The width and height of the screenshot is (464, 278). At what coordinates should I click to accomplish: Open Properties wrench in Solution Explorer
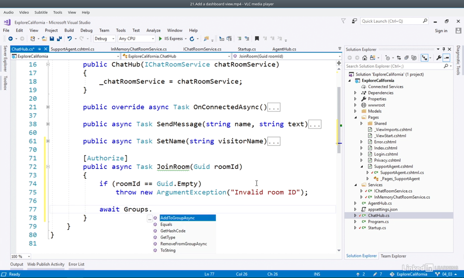pos(438,58)
